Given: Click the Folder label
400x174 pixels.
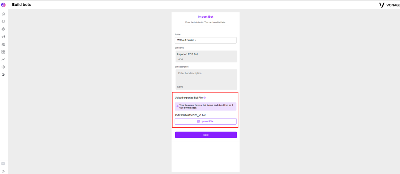Looking at the screenshot, I should 178,34.
